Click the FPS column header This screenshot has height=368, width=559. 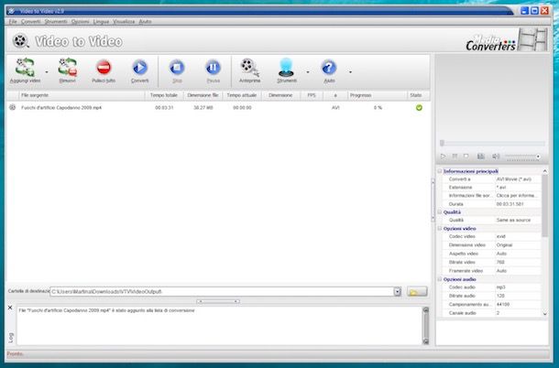312,95
